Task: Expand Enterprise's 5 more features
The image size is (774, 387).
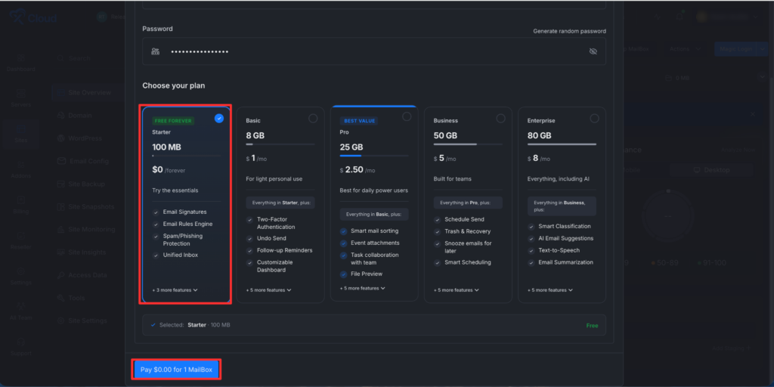Action: (550, 290)
